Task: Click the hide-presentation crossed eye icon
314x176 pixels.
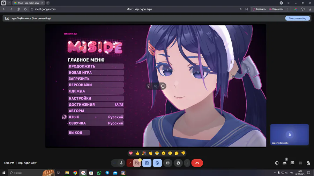Action: [x=156, y=86]
